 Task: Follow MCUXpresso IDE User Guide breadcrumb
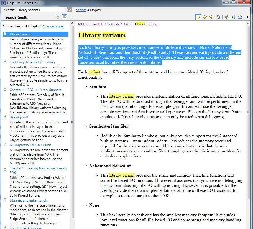[x=99, y=24]
